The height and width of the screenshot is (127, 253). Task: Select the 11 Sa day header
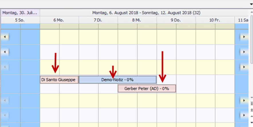(x=242, y=20)
